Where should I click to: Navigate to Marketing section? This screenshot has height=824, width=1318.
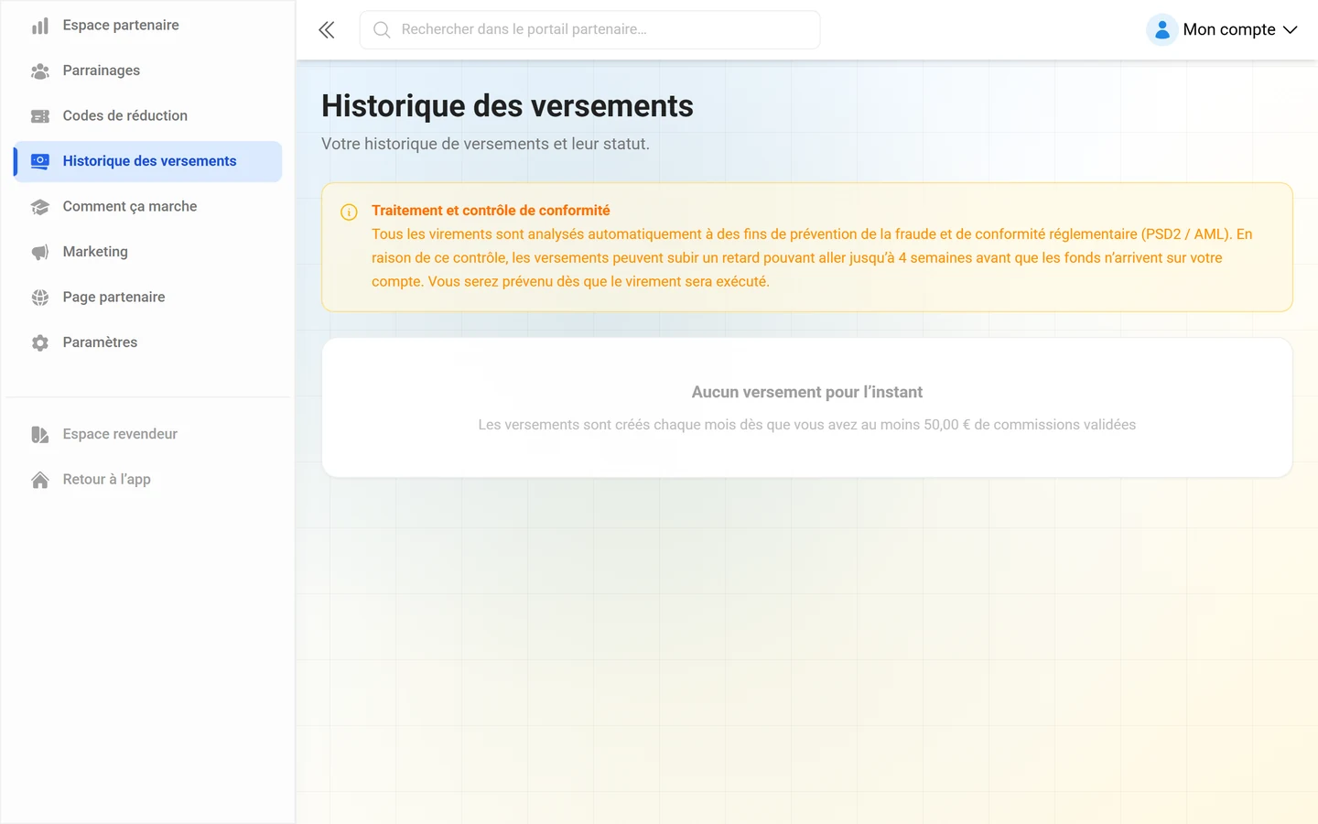(147, 252)
